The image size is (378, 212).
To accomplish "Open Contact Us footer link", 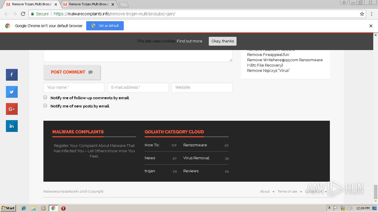I will tap(314, 191).
